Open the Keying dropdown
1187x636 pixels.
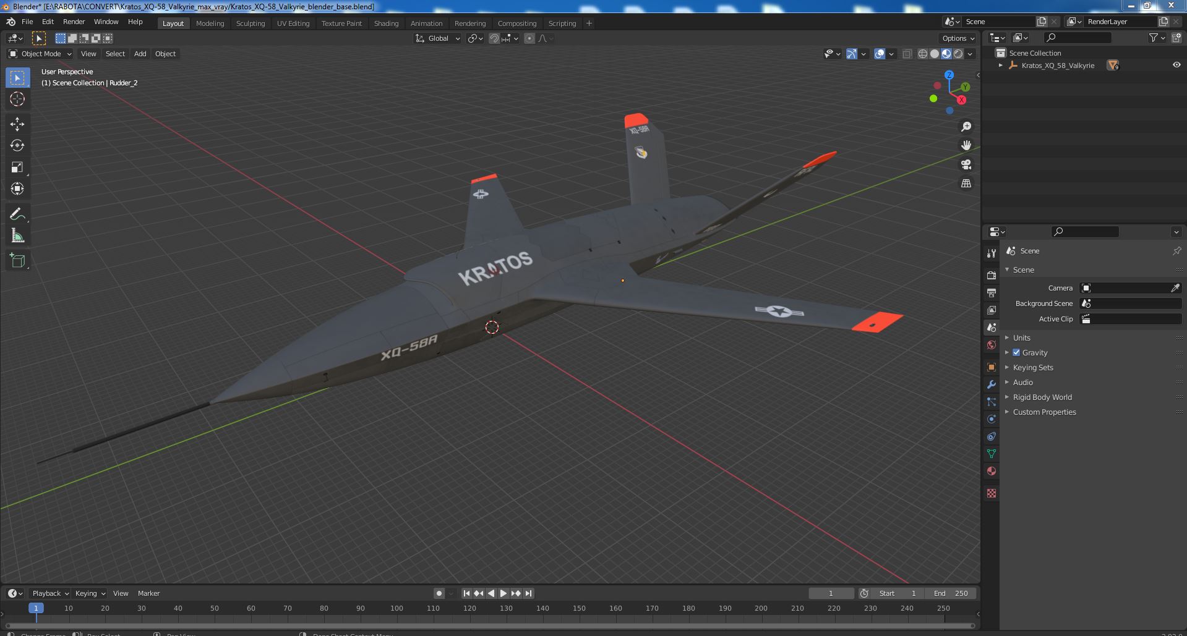(x=90, y=593)
